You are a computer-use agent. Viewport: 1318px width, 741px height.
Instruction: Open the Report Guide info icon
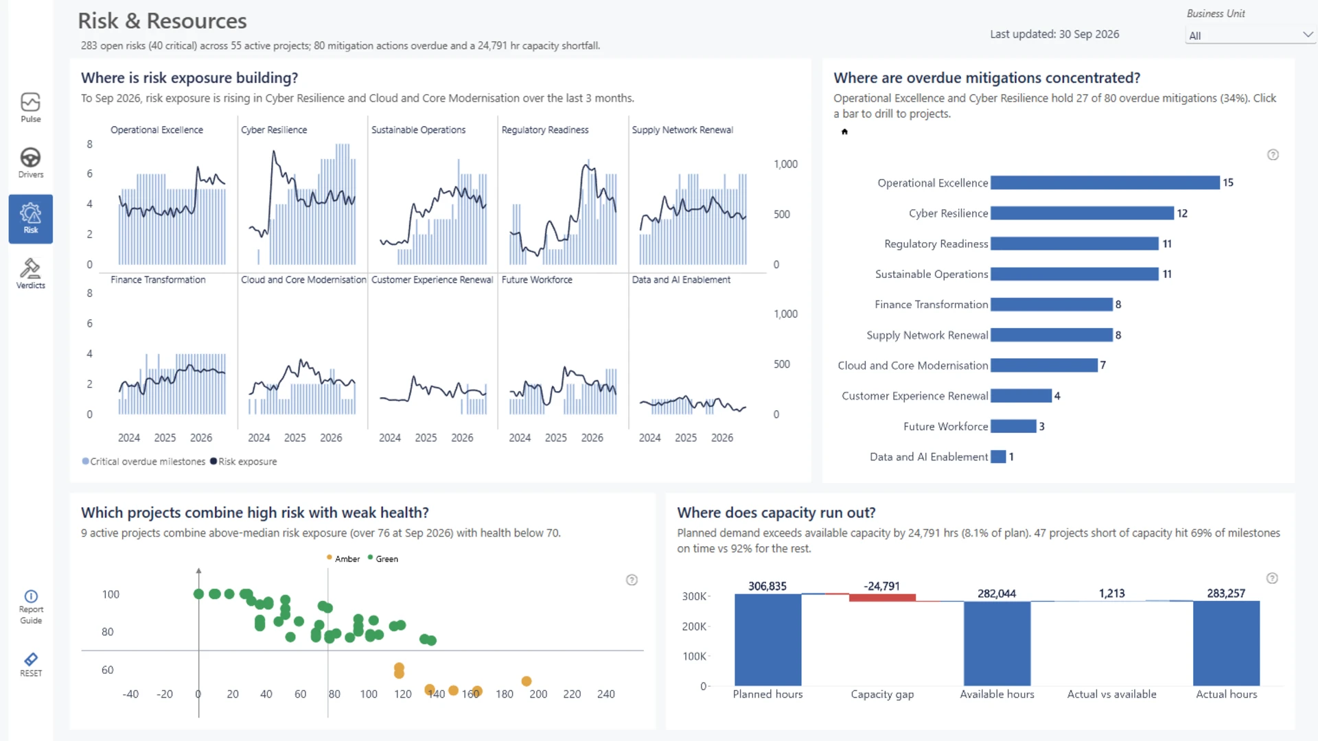(31, 596)
